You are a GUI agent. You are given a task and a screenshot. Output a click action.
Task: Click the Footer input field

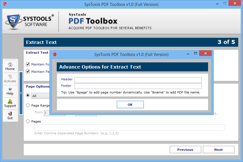point(138,86)
